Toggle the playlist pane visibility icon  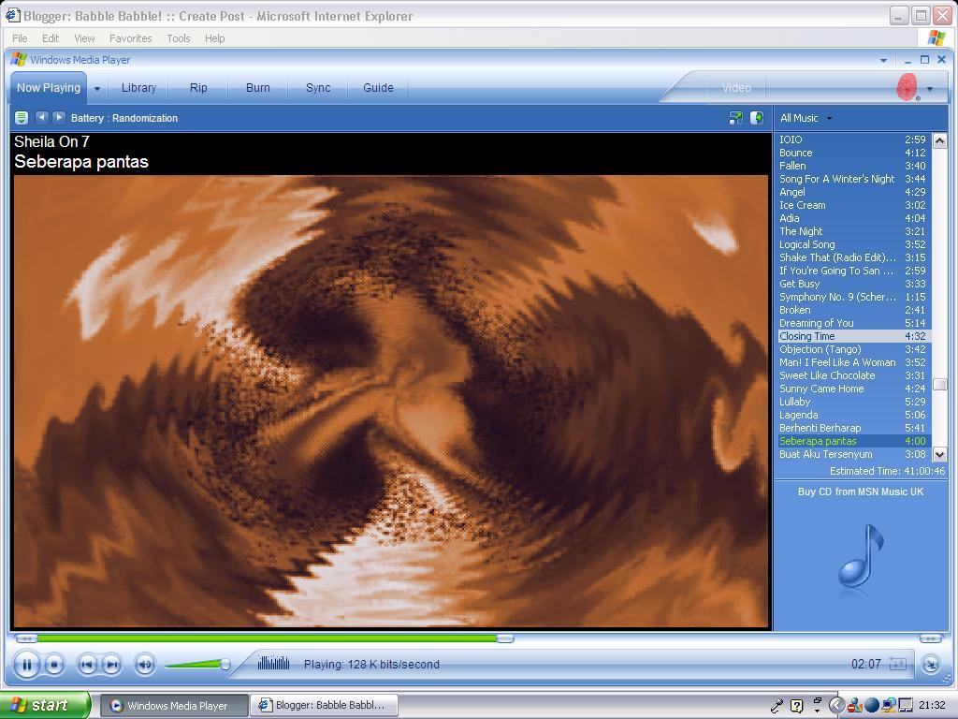pyautogui.click(x=757, y=118)
